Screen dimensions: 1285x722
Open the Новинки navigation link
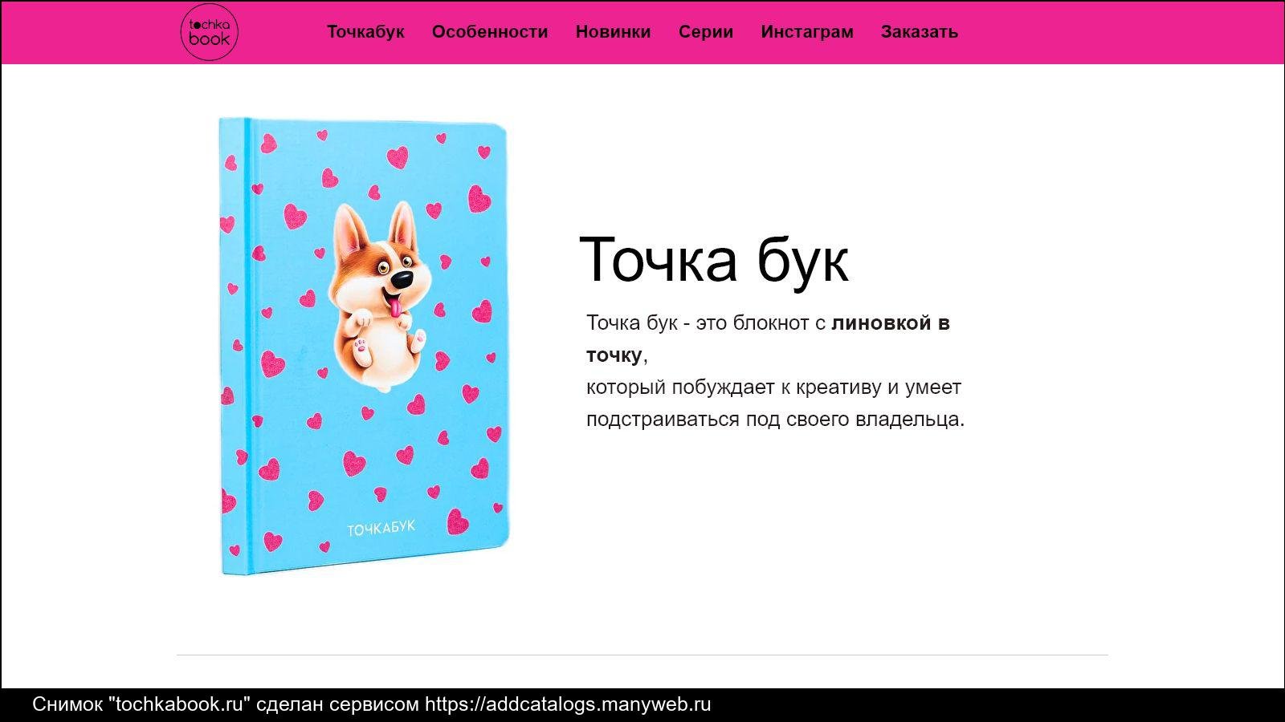click(613, 32)
